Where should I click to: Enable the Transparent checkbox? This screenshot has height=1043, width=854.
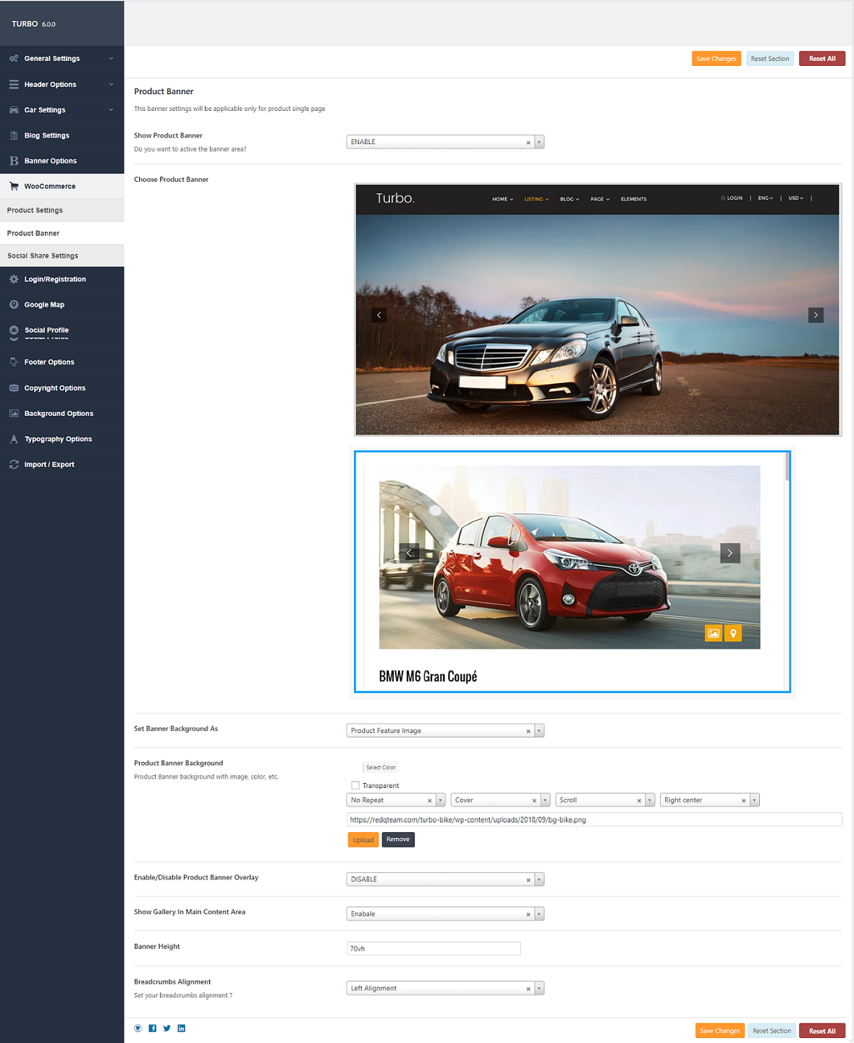pos(355,785)
